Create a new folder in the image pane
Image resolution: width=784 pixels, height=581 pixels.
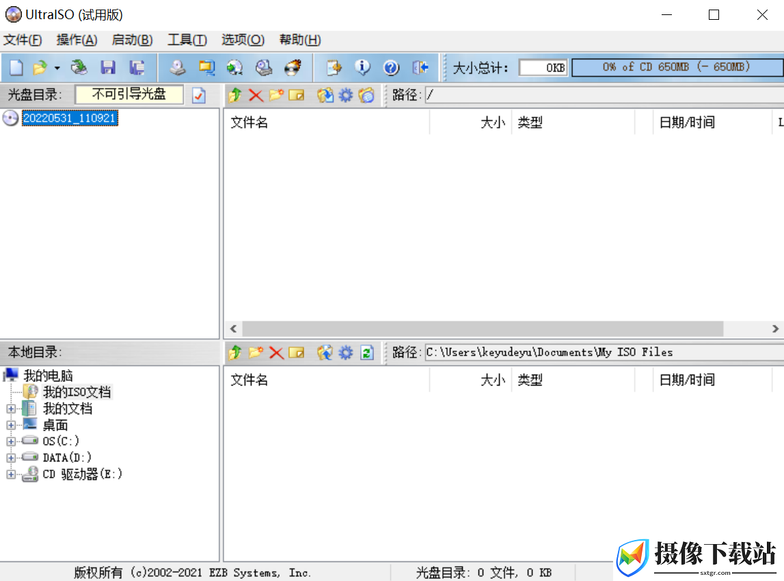point(276,95)
